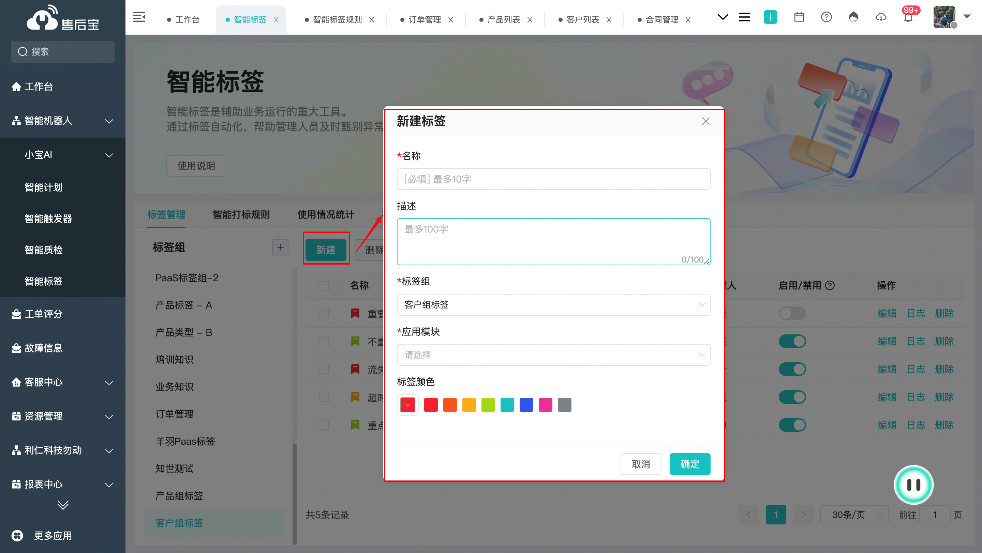Open the calendar icon in top bar
Image resolution: width=982 pixels, height=553 pixels.
point(799,17)
